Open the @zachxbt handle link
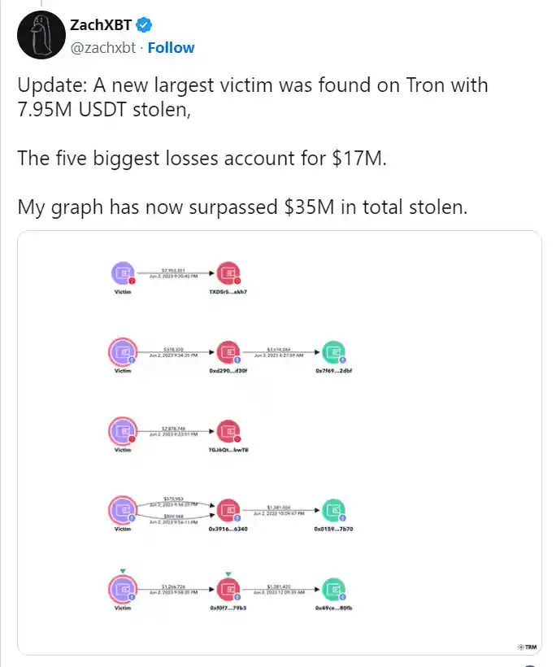The height and width of the screenshot is (667, 556). pos(103,48)
